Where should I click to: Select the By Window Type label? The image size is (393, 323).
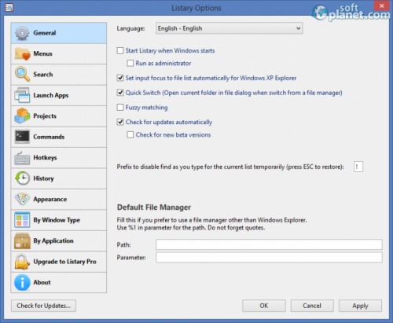pos(57,220)
